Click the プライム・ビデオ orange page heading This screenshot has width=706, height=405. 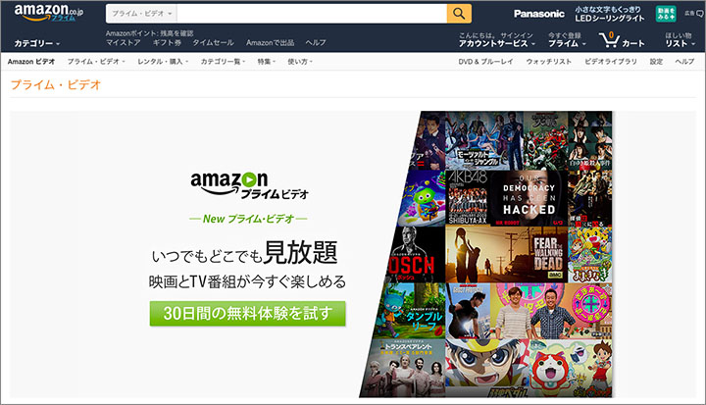55,84
